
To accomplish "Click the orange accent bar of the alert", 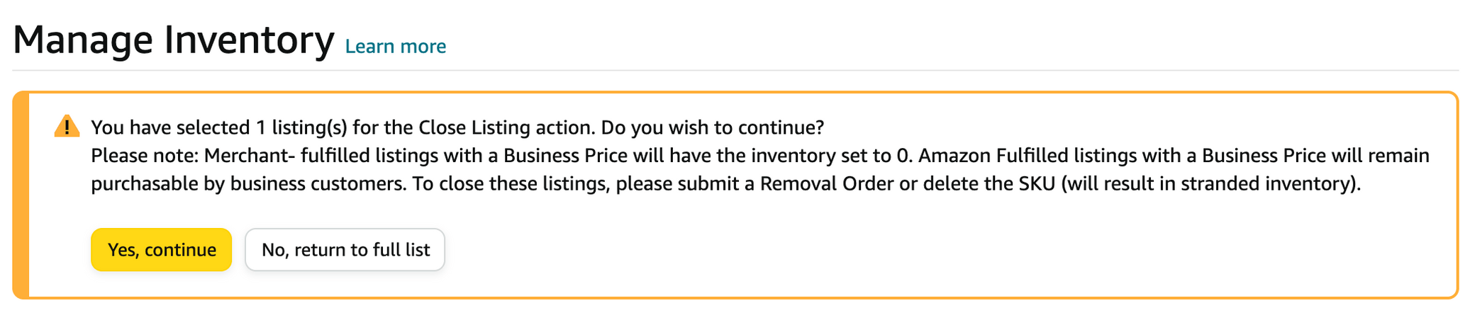I will 21,195.
